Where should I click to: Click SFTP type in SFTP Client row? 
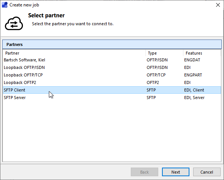(x=151, y=90)
